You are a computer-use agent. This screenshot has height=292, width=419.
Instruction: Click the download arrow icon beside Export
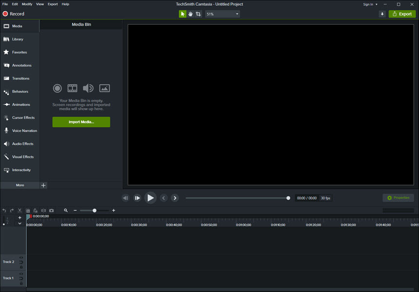[x=382, y=14]
